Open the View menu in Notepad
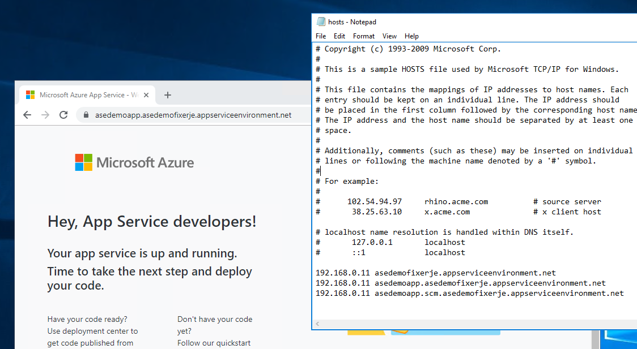 389,36
